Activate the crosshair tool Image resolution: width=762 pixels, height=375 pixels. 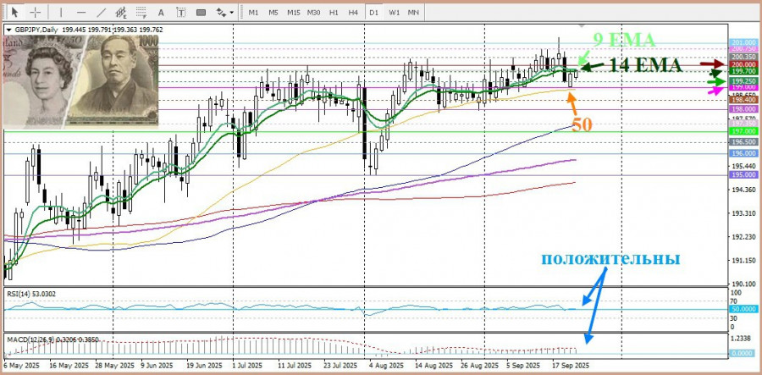(x=36, y=13)
